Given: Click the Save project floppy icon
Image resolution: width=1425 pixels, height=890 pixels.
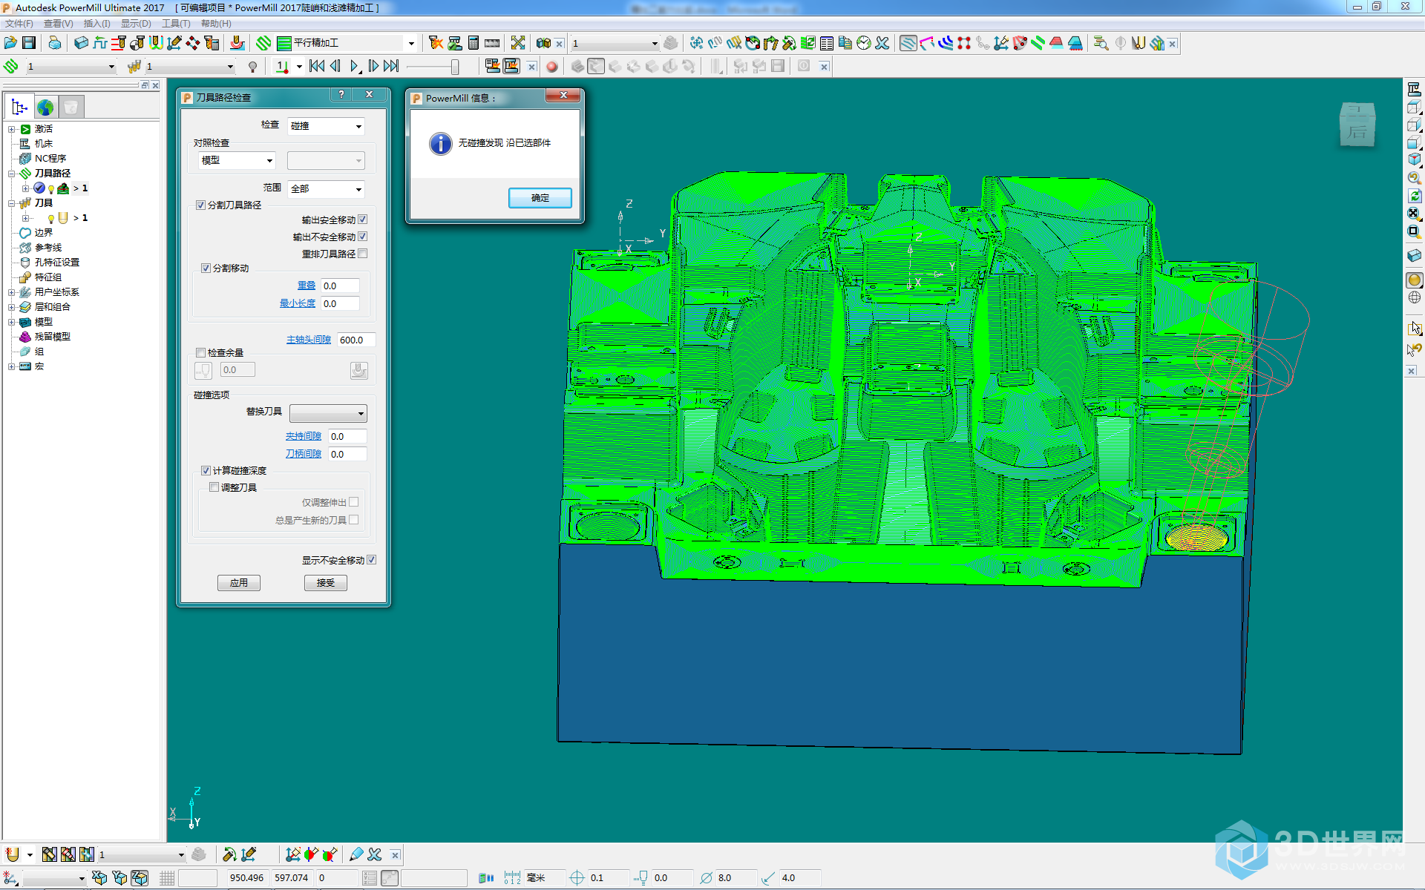Looking at the screenshot, I should pyautogui.click(x=29, y=43).
